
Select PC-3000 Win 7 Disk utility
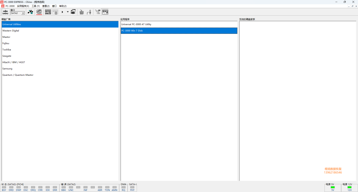(179, 31)
